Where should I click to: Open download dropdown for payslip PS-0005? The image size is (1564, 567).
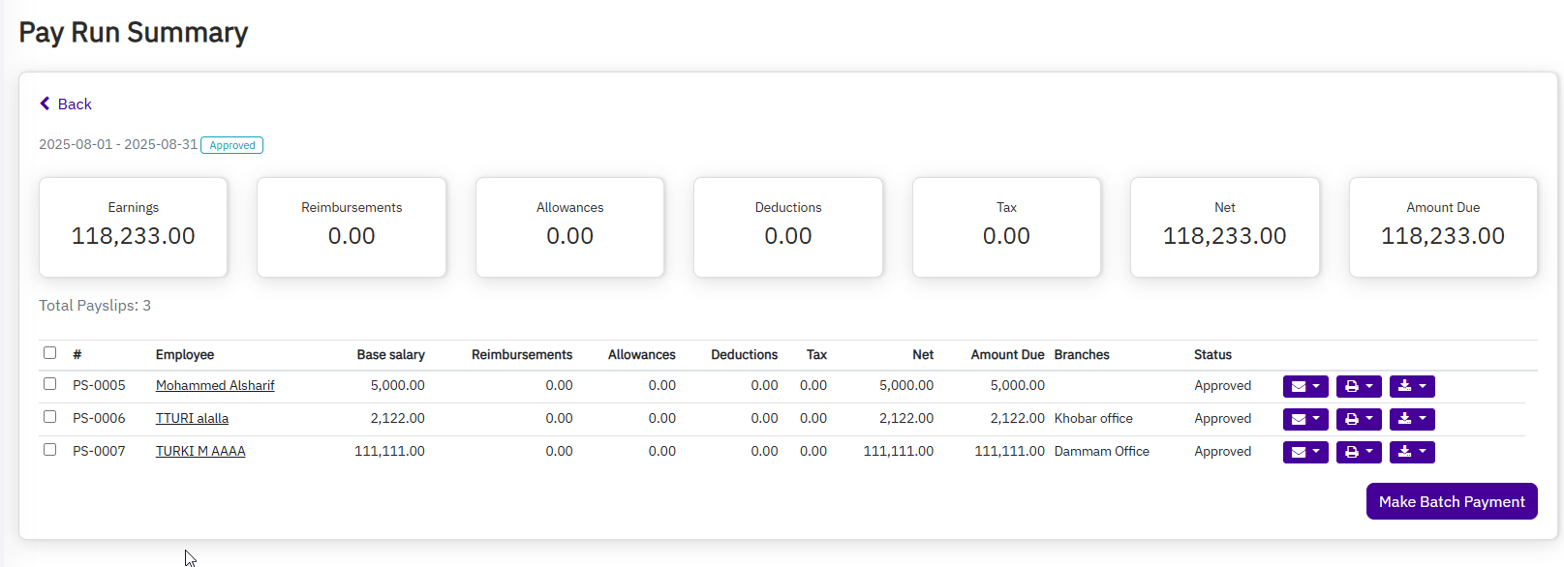tap(1411, 386)
